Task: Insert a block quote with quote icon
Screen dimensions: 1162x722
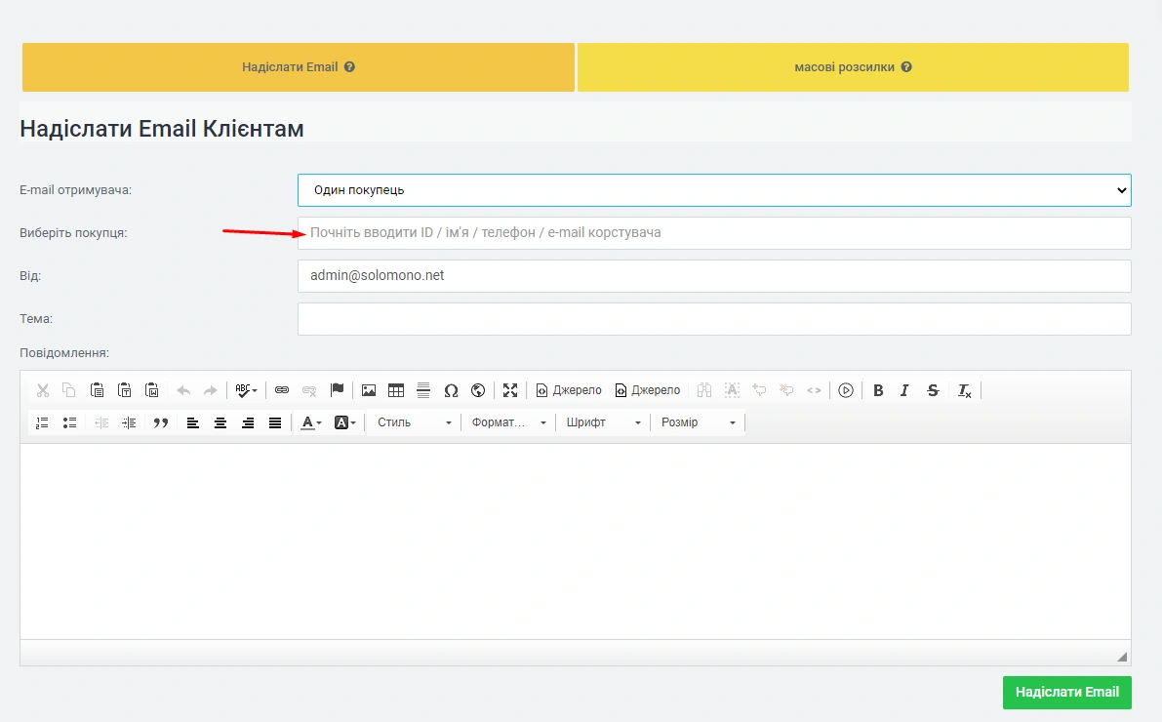Action: coord(161,422)
